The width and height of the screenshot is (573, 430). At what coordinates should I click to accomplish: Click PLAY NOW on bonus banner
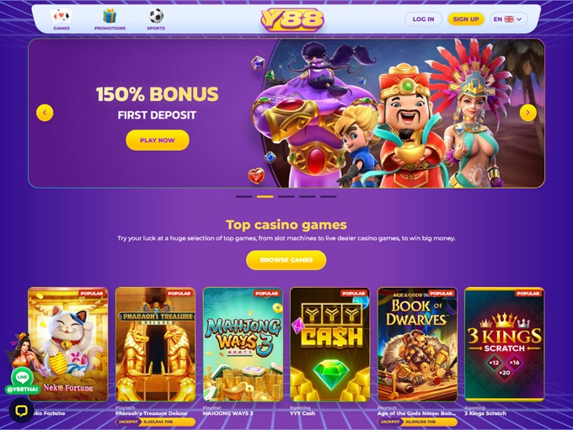tap(158, 141)
